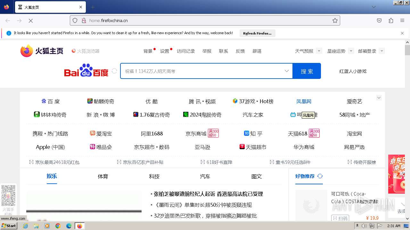This screenshot has width=410, height=230.
Task: Click the 火狐主页 Firefox logo
Action: click(x=42, y=51)
